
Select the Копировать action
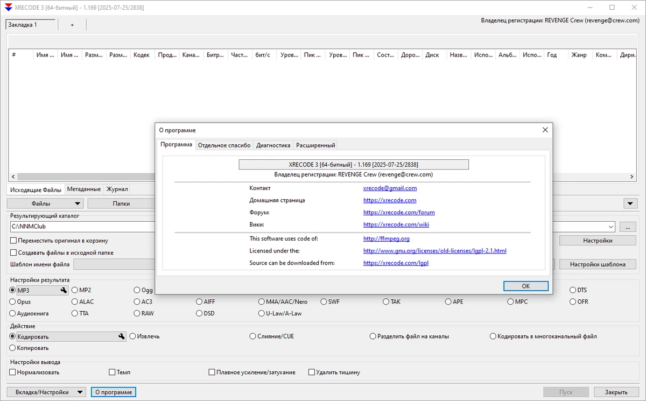point(29,348)
